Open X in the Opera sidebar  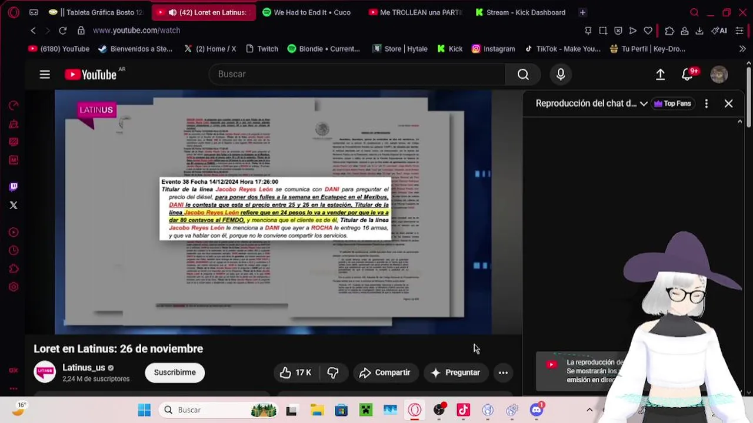(x=14, y=205)
